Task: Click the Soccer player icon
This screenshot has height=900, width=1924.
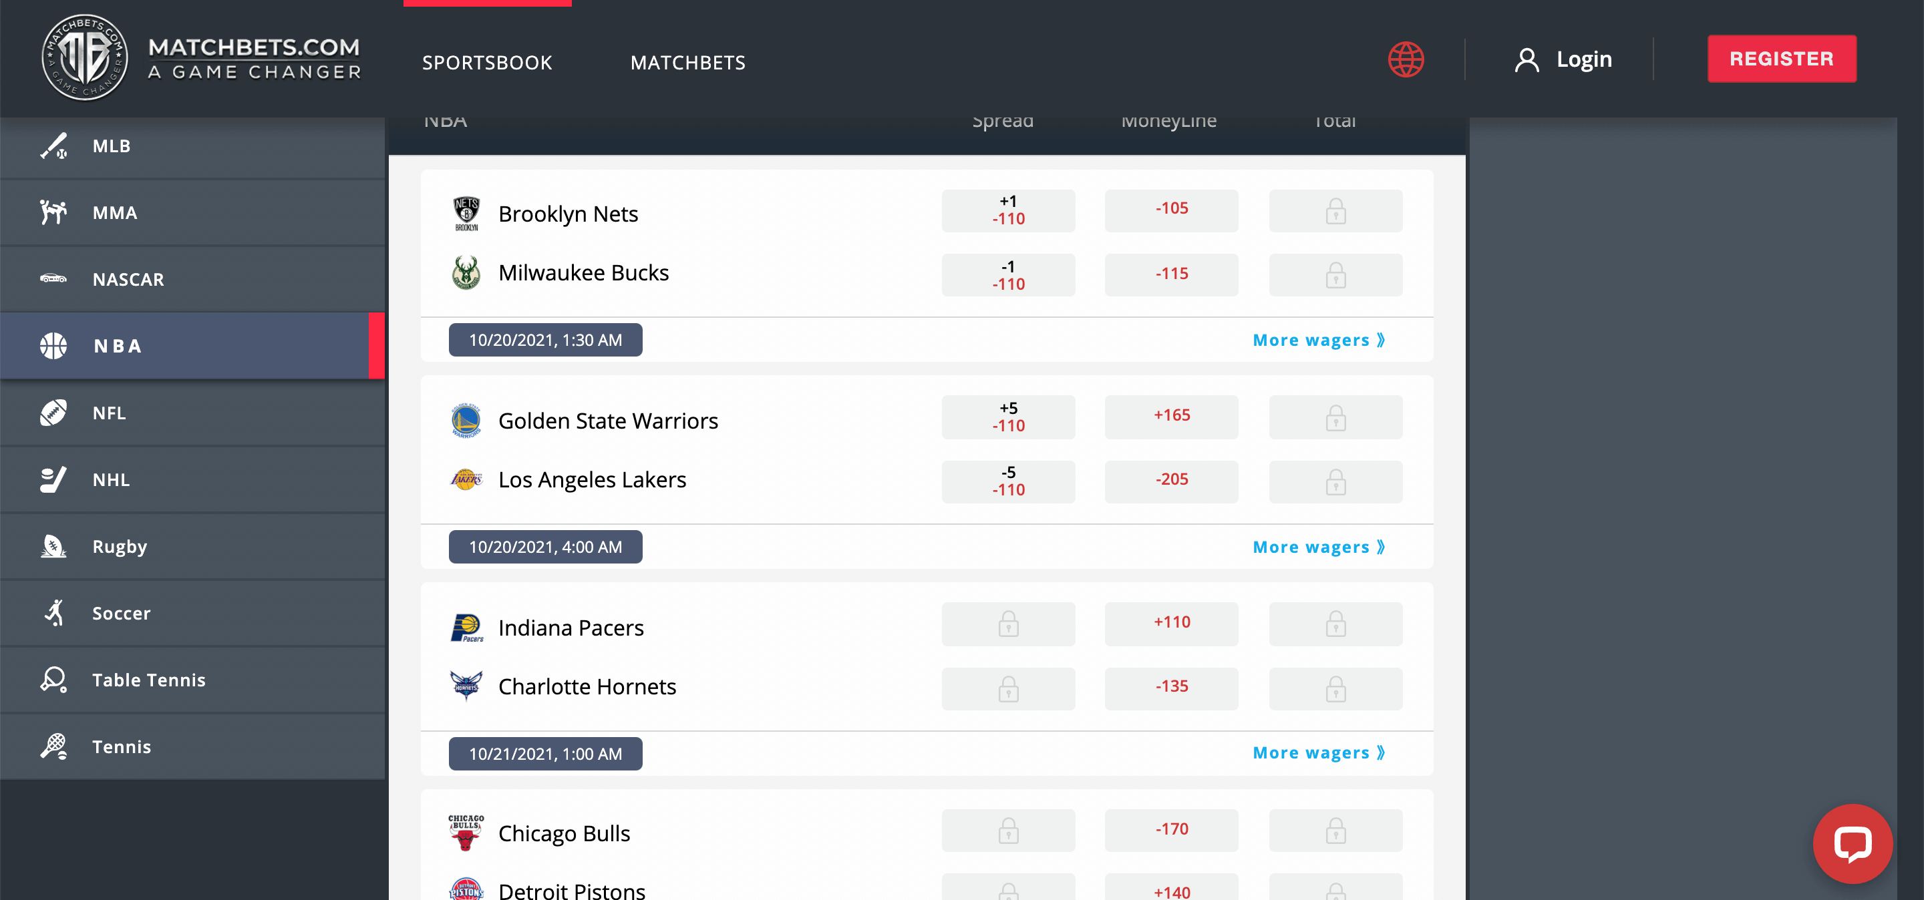Action: tap(53, 613)
